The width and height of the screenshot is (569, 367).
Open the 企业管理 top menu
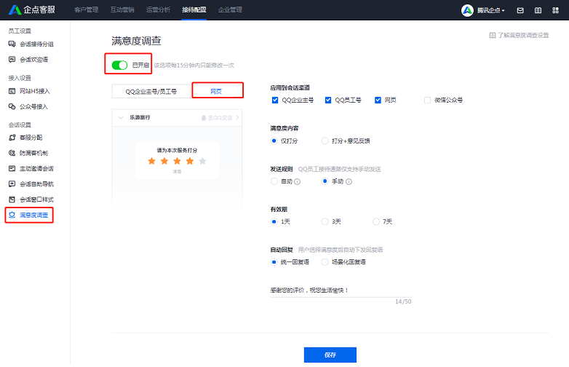tap(230, 9)
